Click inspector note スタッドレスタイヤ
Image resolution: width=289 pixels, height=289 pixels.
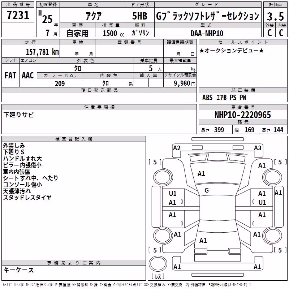(27, 197)
